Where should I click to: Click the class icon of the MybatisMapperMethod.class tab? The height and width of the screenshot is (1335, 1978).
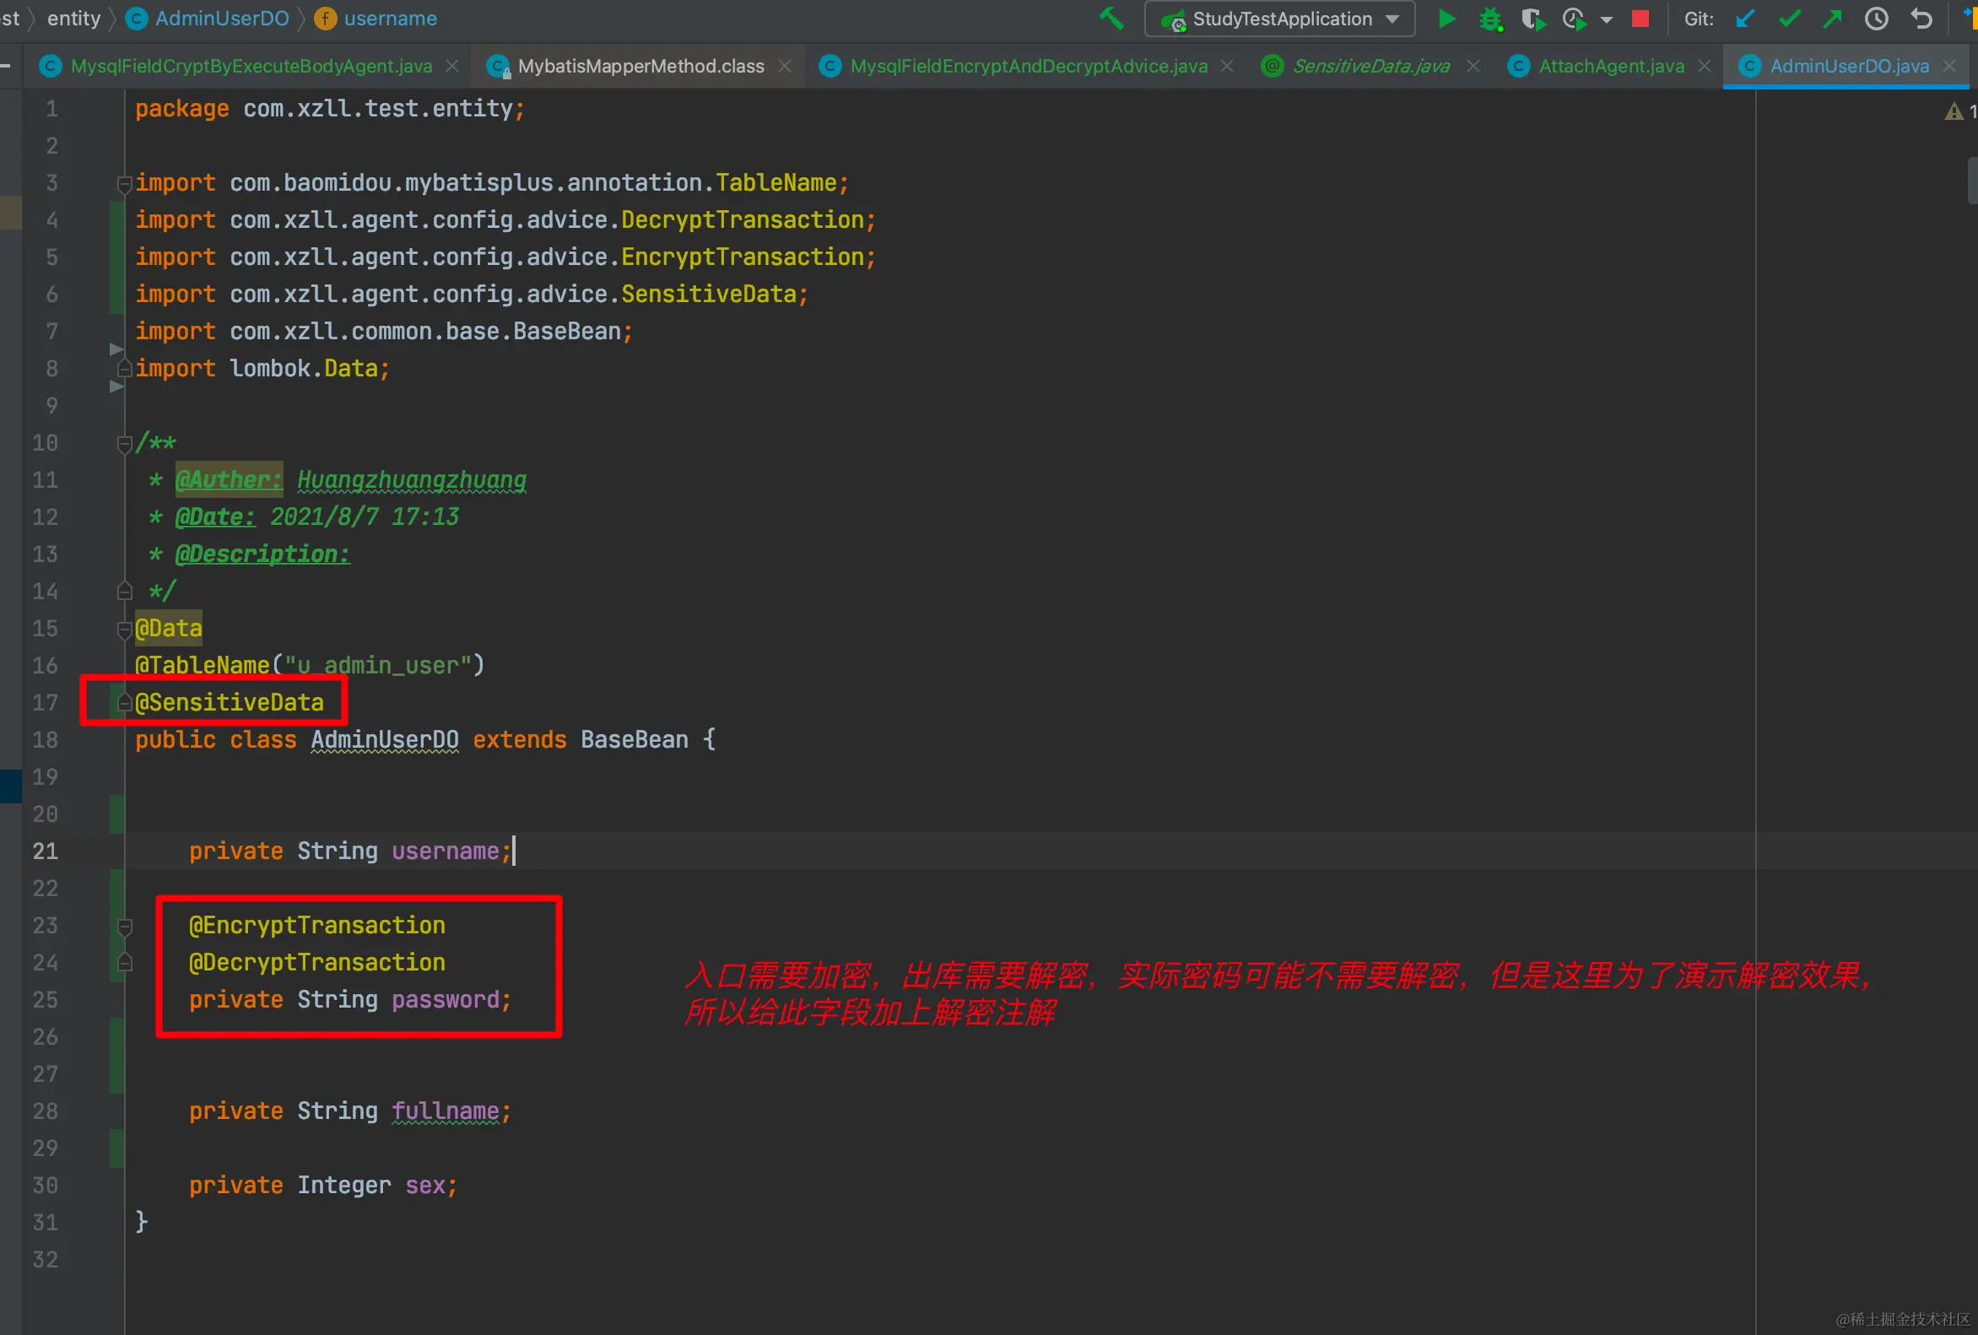(498, 67)
